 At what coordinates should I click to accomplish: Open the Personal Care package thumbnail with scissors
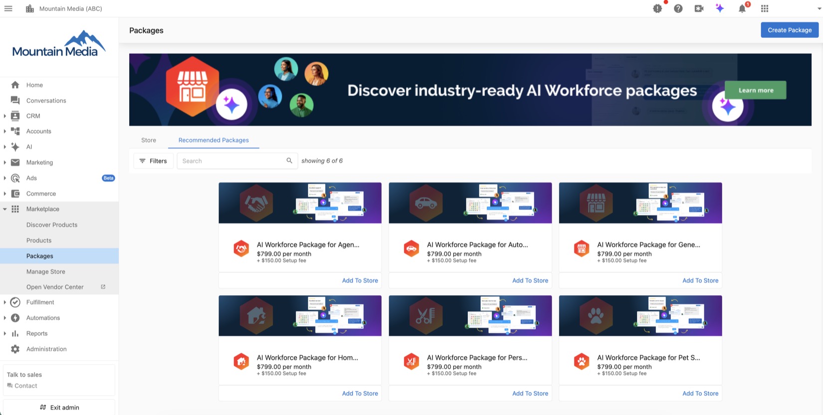[x=470, y=316]
